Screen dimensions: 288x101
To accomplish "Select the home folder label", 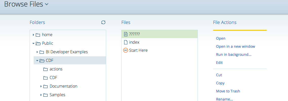I will tap(47, 35).
